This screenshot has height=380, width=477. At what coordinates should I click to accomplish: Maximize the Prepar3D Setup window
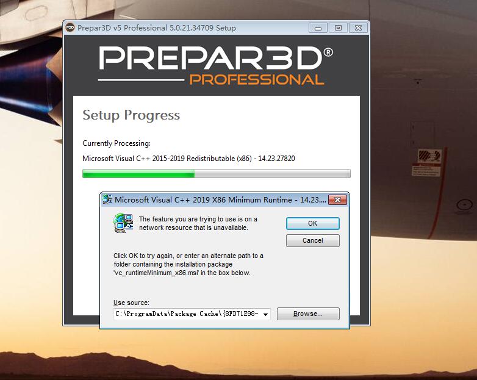[338, 28]
